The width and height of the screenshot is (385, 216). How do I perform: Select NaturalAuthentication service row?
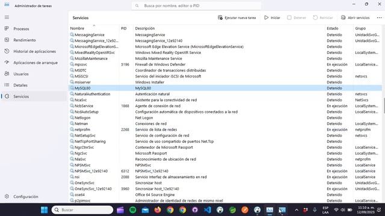(225, 94)
